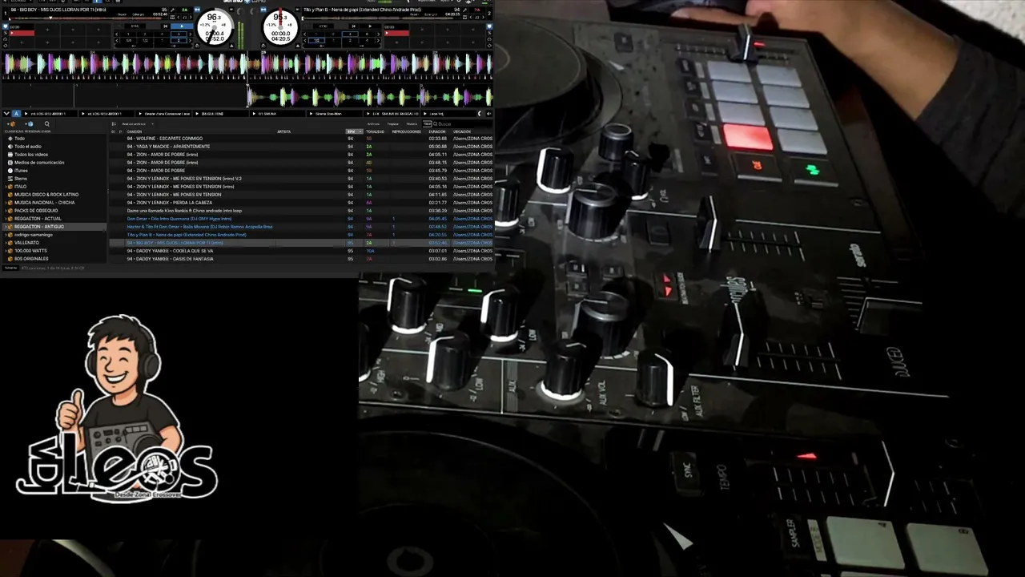Click the left deck virtual platter
Viewport: 1025px width, 577px height.
coord(215,29)
